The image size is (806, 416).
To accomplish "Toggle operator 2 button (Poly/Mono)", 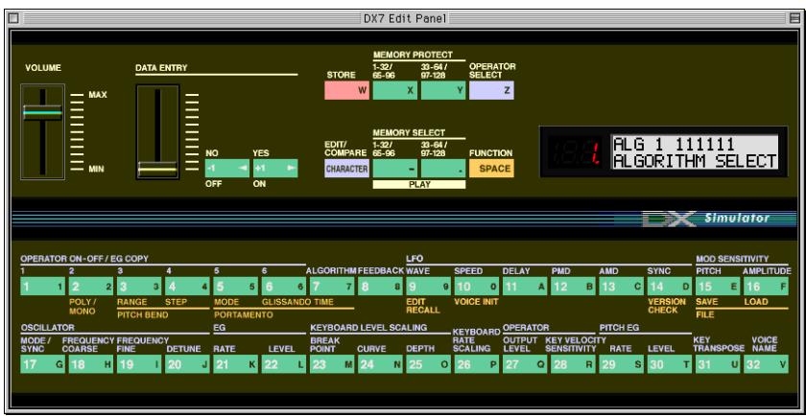I will [91, 287].
